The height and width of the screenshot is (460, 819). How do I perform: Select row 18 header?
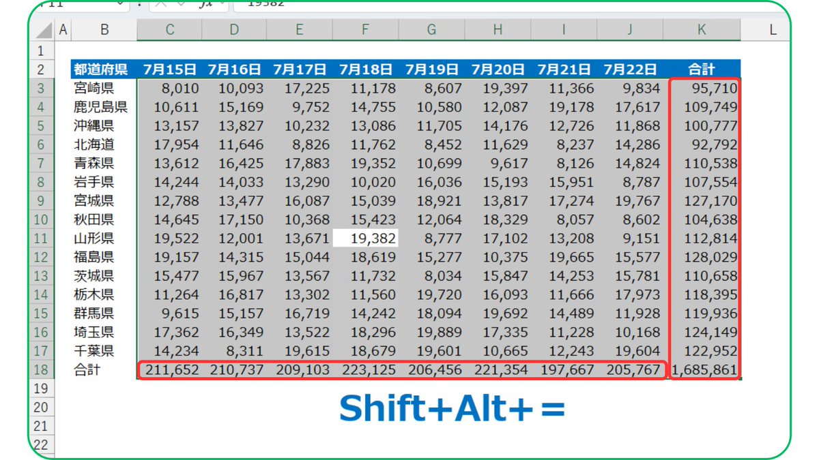point(42,370)
